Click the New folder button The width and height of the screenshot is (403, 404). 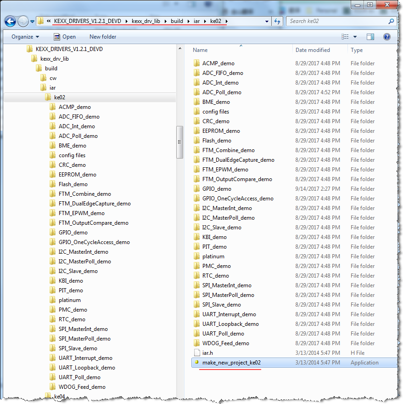(x=102, y=36)
